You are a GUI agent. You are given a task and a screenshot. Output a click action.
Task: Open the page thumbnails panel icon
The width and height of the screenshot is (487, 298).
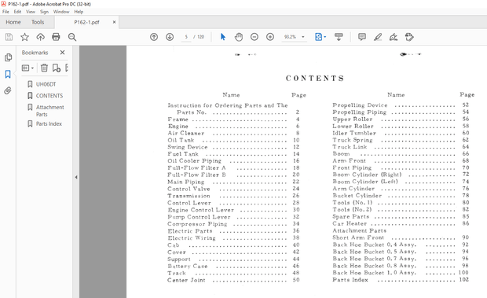pos(8,57)
